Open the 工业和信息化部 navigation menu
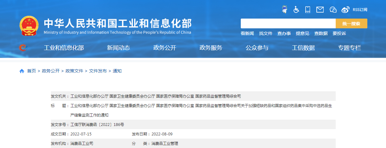The image size is (386, 148). 64,48
